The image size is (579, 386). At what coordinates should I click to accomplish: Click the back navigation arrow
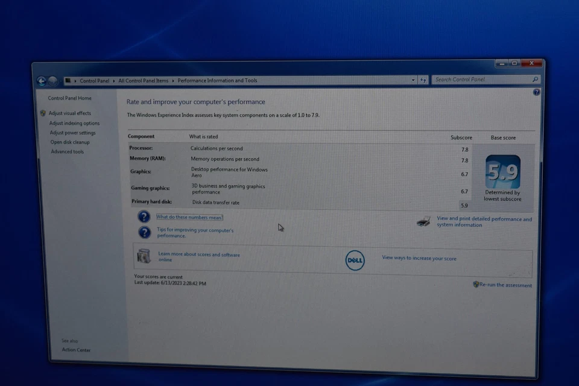click(41, 80)
